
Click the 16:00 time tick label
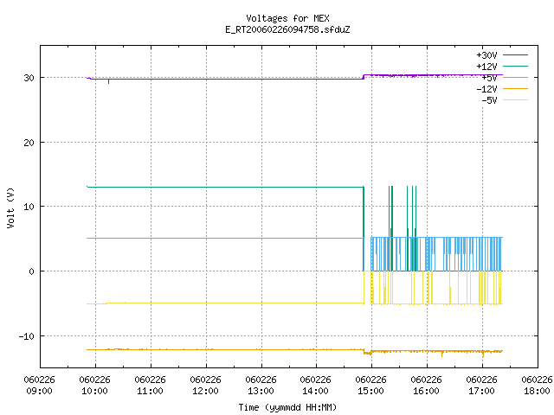click(426, 391)
